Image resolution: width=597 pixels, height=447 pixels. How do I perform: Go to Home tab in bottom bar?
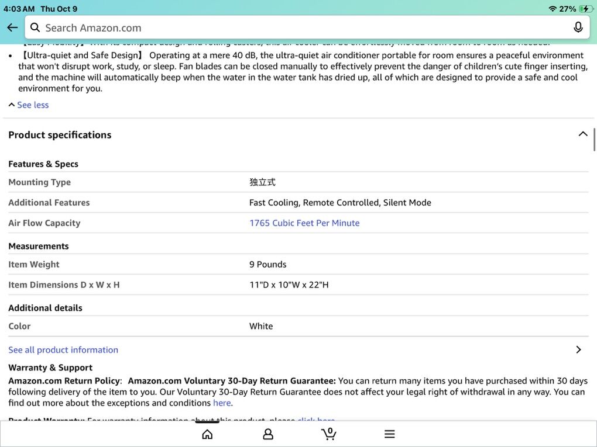coord(207,434)
